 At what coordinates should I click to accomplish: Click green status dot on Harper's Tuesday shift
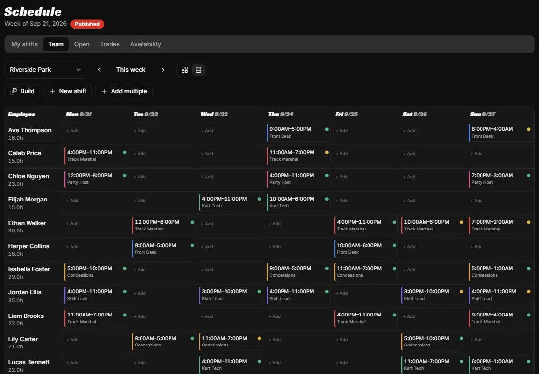(192, 245)
